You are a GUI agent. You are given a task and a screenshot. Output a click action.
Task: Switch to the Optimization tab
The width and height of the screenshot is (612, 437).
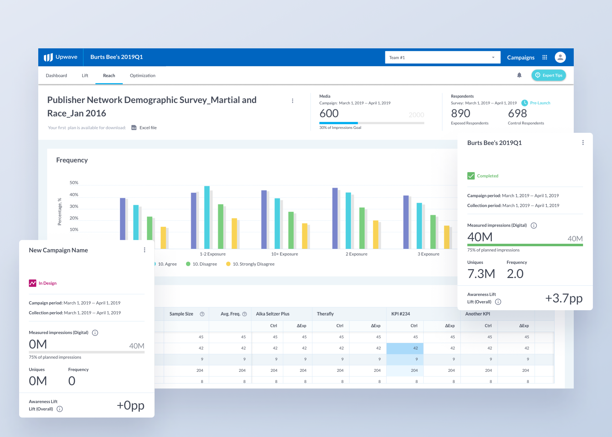tap(142, 75)
